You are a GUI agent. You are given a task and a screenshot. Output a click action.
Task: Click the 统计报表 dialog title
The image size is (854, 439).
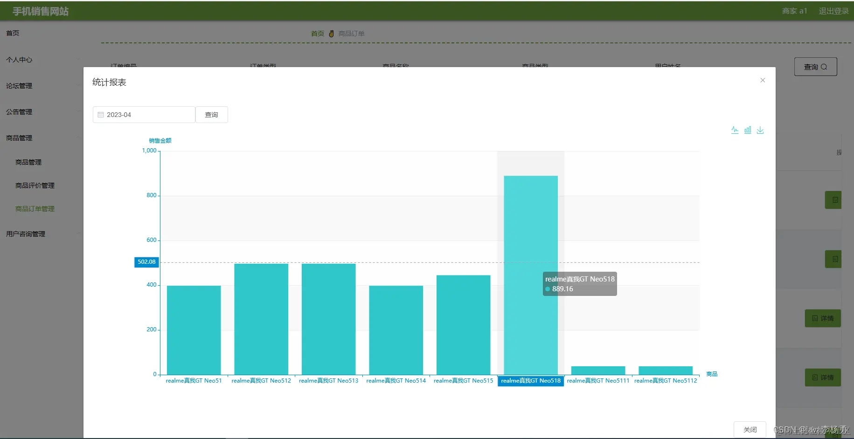click(109, 82)
